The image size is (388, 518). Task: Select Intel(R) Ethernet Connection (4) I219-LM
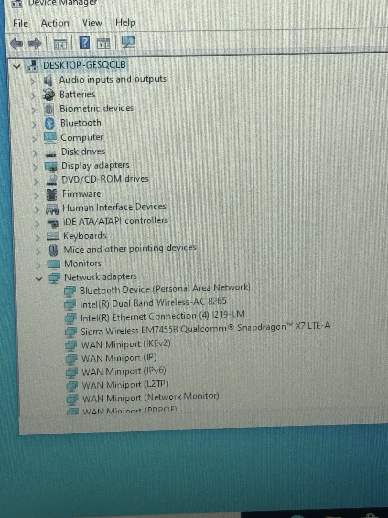162,316
